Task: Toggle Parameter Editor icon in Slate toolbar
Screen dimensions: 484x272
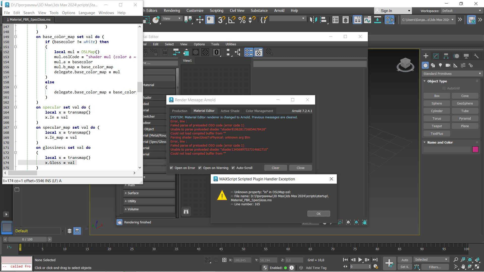Action: click(x=258, y=52)
